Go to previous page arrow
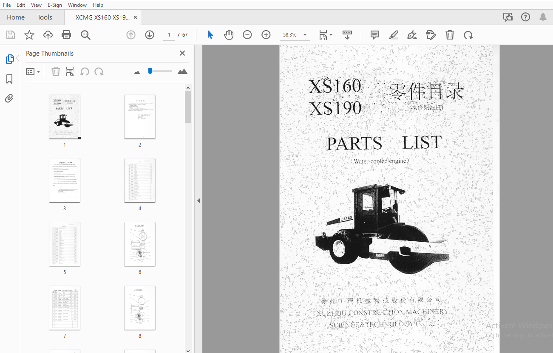Image resolution: width=553 pixels, height=353 pixels. (x=131, y=35)
